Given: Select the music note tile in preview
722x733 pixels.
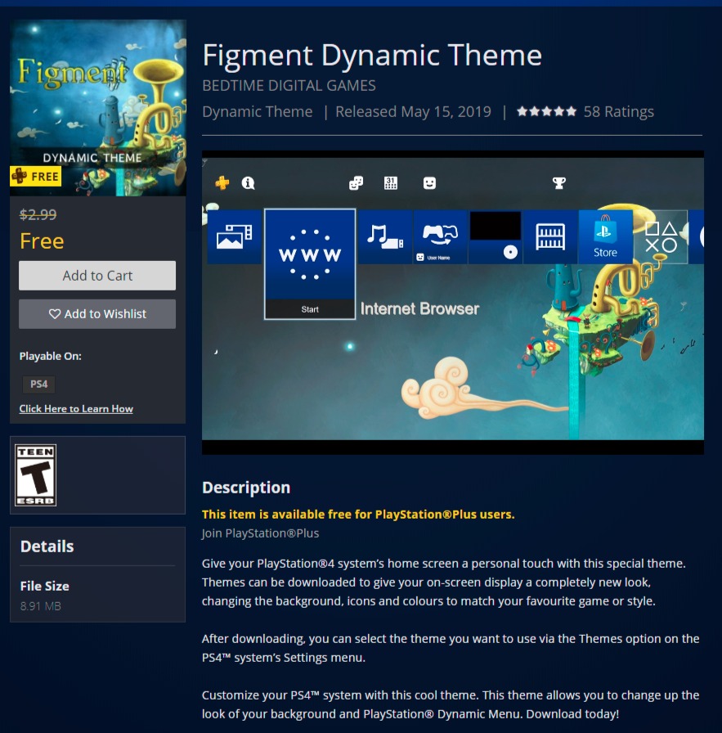Looking at the screenshot, I should [x=385, y=237].
